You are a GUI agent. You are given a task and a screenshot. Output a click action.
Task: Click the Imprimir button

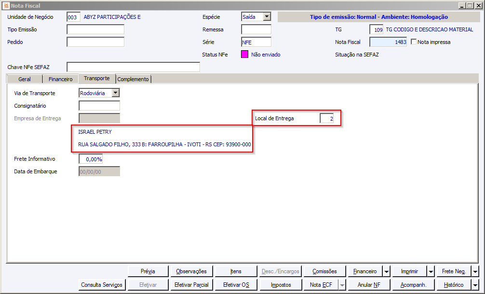coord(409,271)
